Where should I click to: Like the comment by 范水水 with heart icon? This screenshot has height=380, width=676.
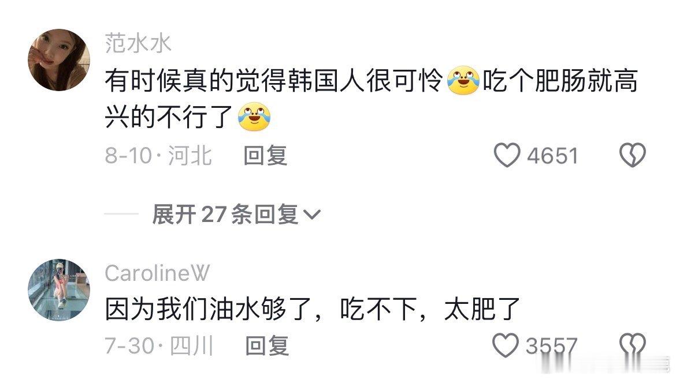[x=507, y=155]
